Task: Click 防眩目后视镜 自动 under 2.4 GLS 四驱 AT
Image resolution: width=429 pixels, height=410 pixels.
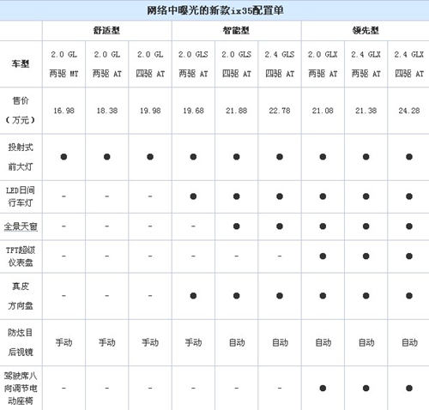Action: coord(280,342)
